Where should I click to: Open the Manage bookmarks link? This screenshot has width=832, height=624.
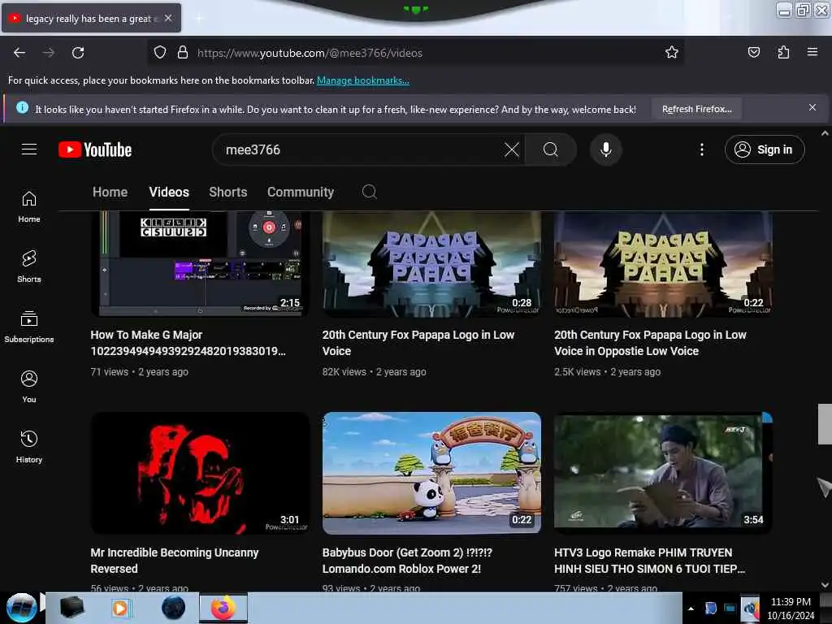tap(363, 80)
